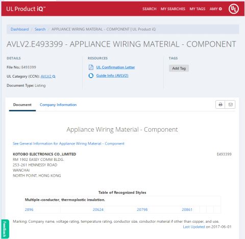
Task: Click the Add Tag button
Action: pyautogui.click(x=179, y=68)
